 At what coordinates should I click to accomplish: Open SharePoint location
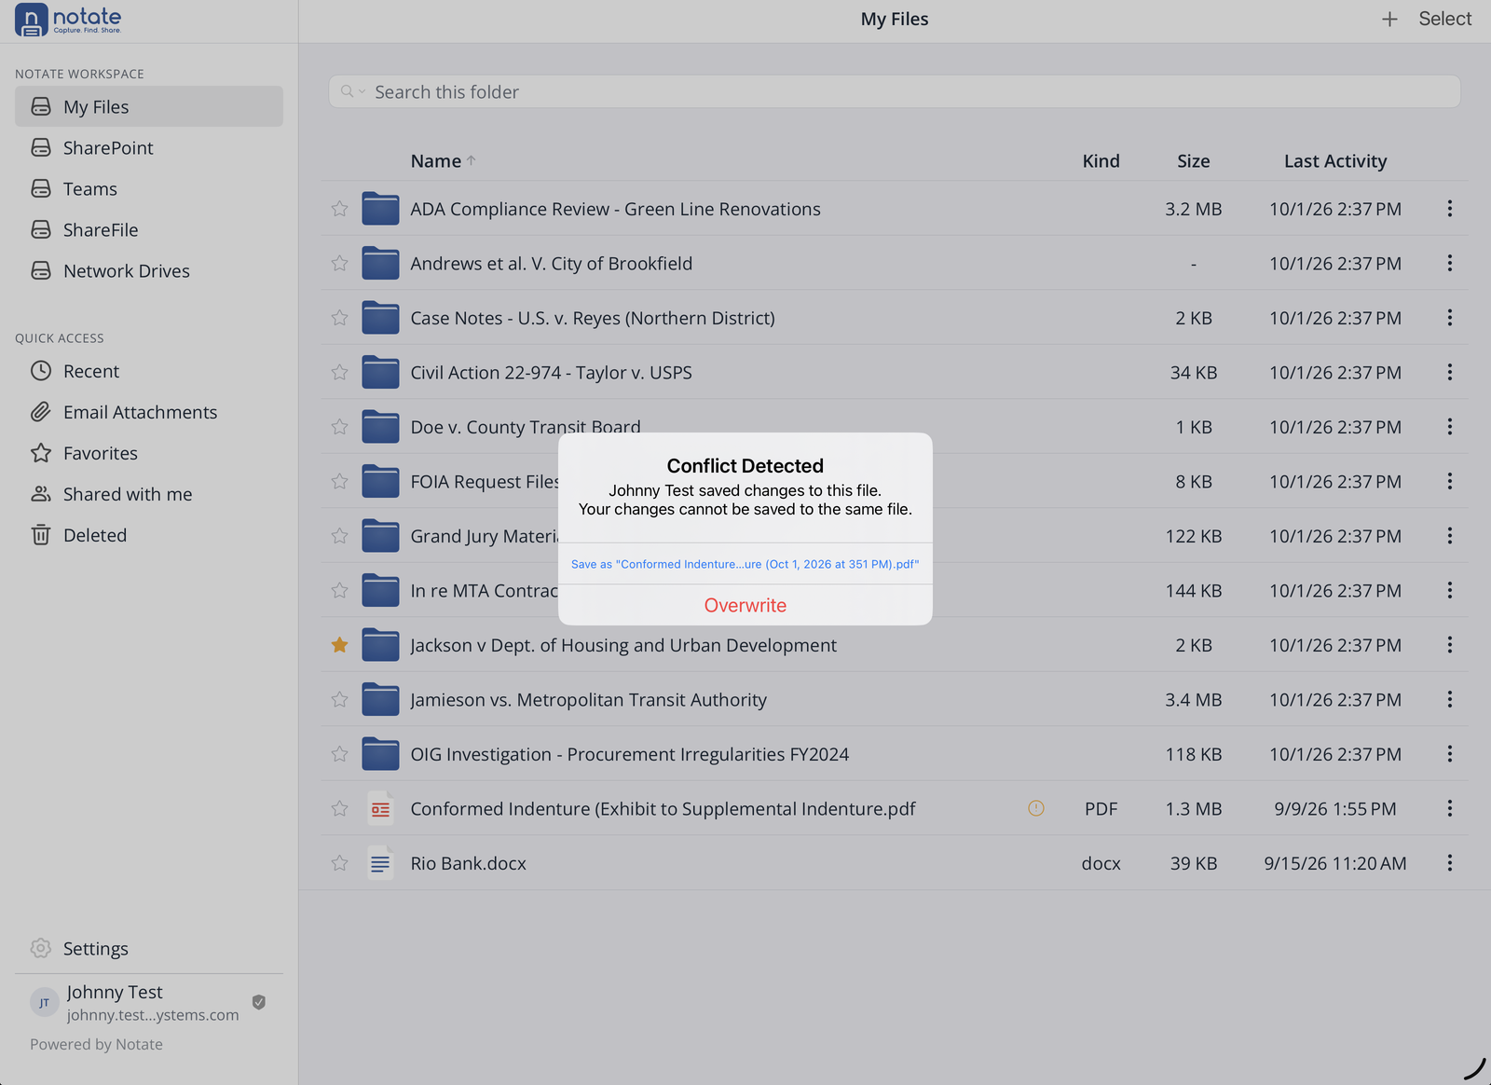click(x=149, y=147)
